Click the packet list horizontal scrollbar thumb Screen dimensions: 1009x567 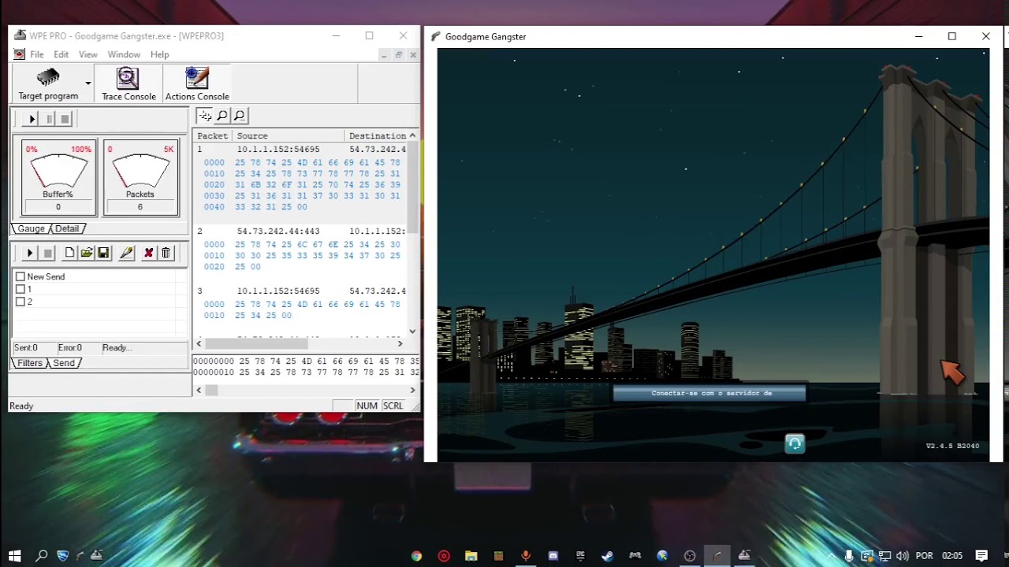[256, 343]
